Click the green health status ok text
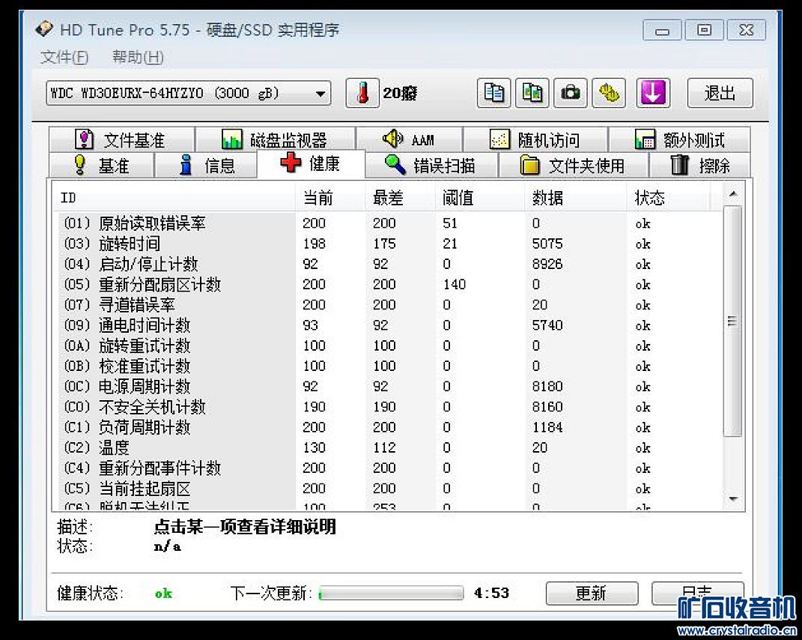 click(x=164, y=594)
